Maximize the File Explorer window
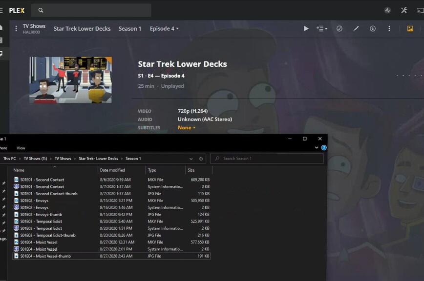The height and width of the screenshot is (281, 424). pyautogui.click(x=305, y=139)
